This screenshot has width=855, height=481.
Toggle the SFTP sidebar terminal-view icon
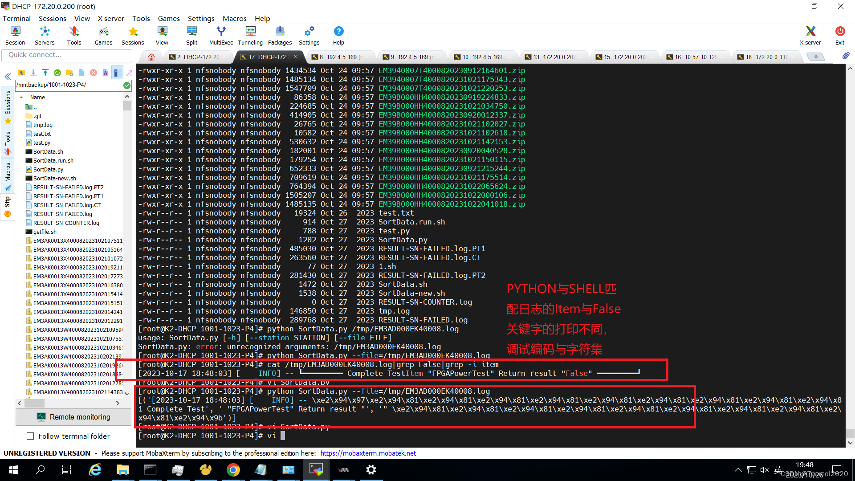point(116,73)
